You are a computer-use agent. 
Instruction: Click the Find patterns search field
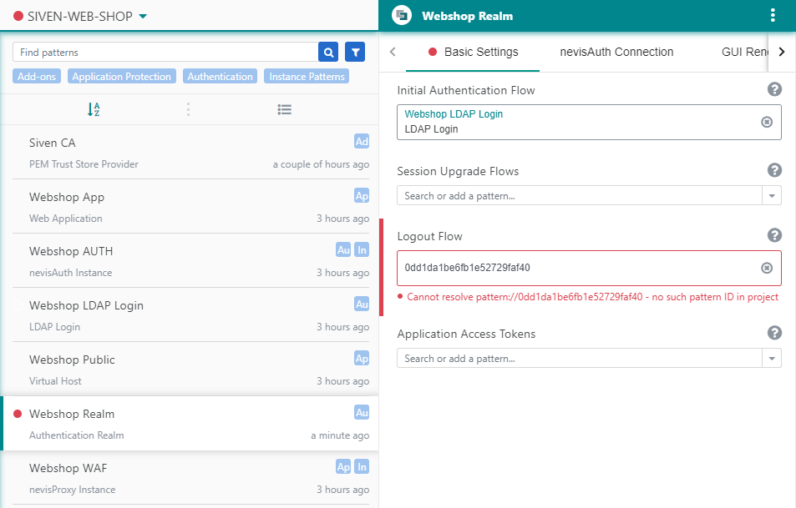coord(165,53)
